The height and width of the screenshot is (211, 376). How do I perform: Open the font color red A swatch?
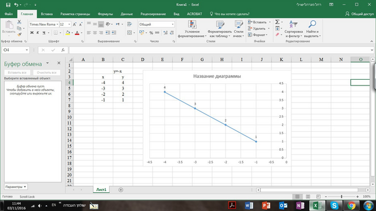tap(77, 33)
